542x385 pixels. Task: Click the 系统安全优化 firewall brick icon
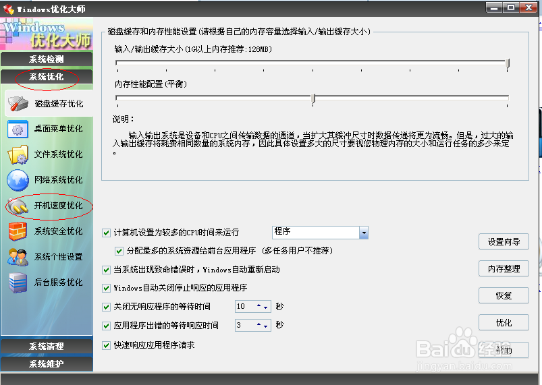tap(18, 231)
